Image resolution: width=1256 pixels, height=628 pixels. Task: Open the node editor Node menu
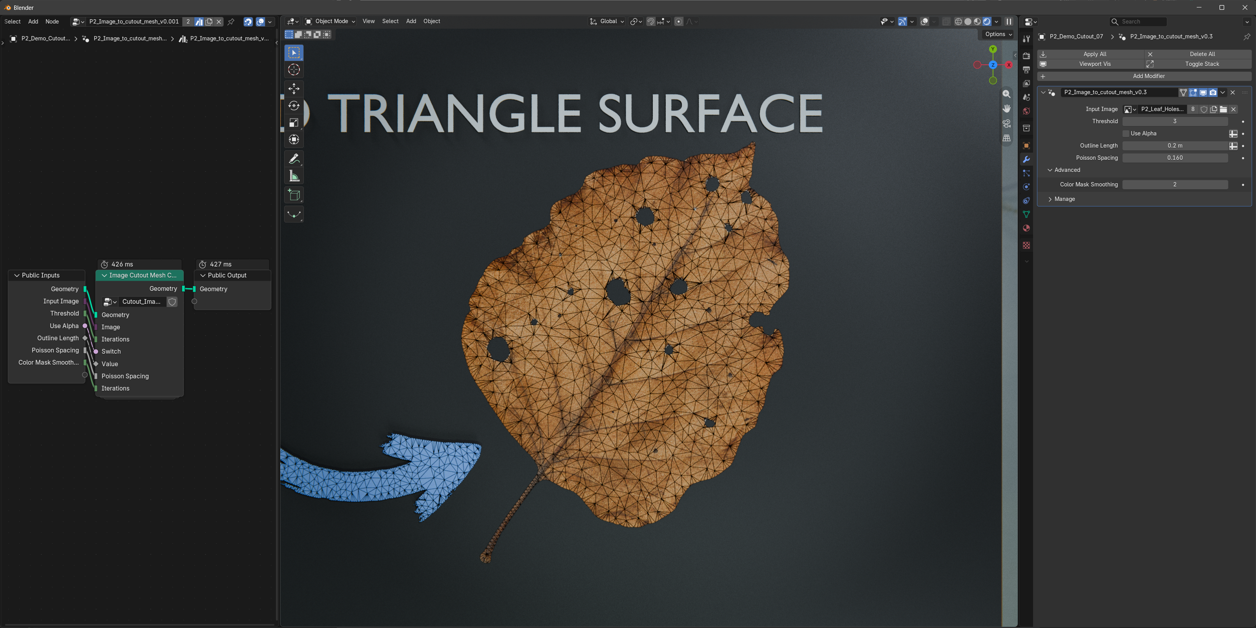[x=52, y=22]
